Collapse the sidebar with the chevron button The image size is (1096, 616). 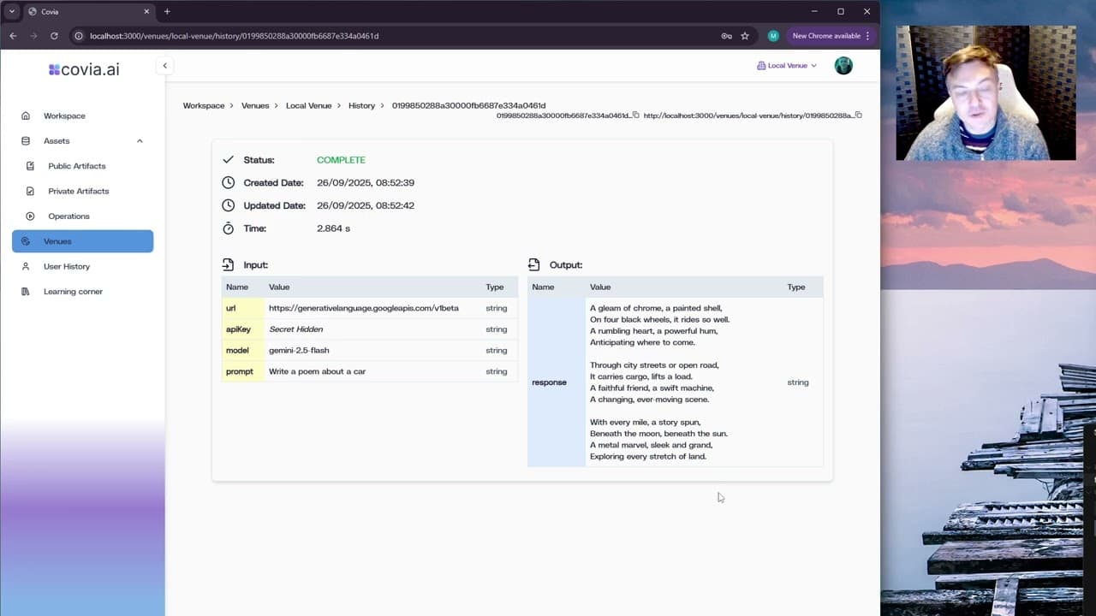click(x=164, y=66)
